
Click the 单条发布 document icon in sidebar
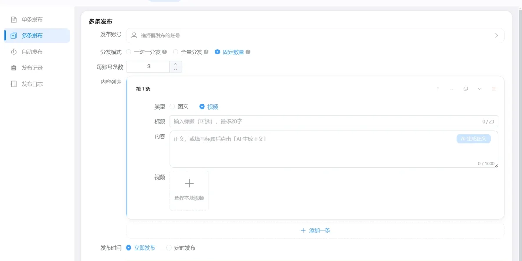click(x=14, y=20)
